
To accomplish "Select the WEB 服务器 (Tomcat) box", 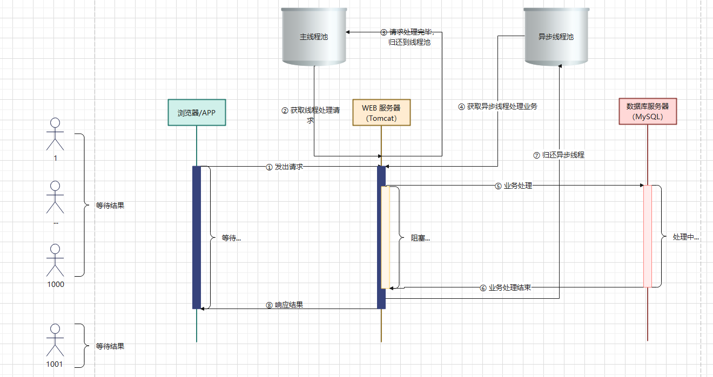I will pyautogui.click(x=381, y=113).
